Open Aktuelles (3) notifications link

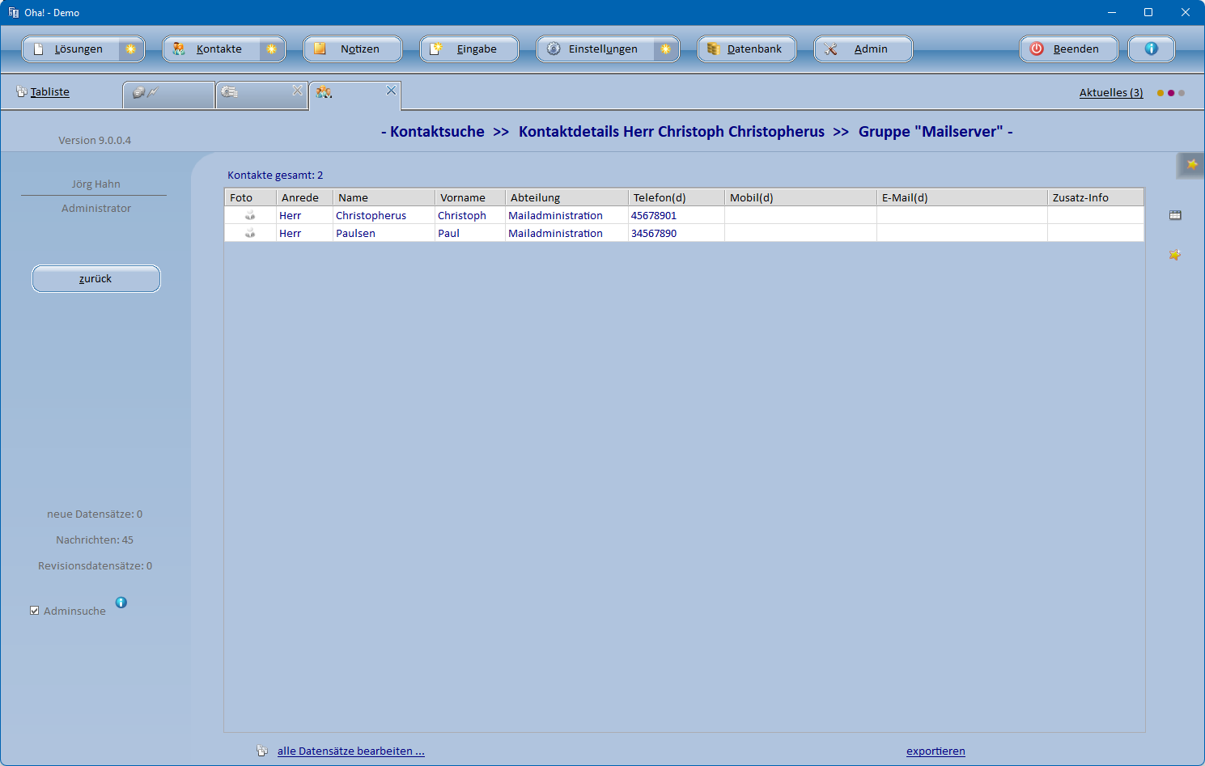[1110, 93]
